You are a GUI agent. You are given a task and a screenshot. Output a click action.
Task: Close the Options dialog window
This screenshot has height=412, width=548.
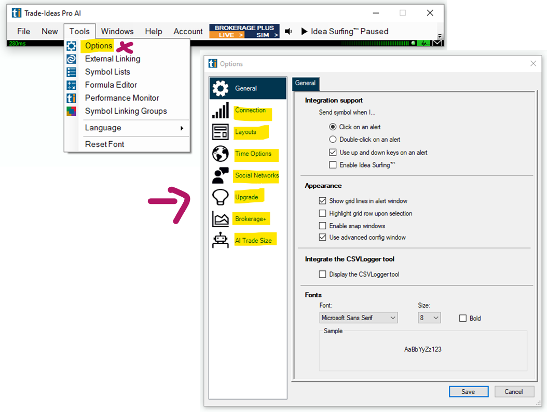(x=533, y=63)
